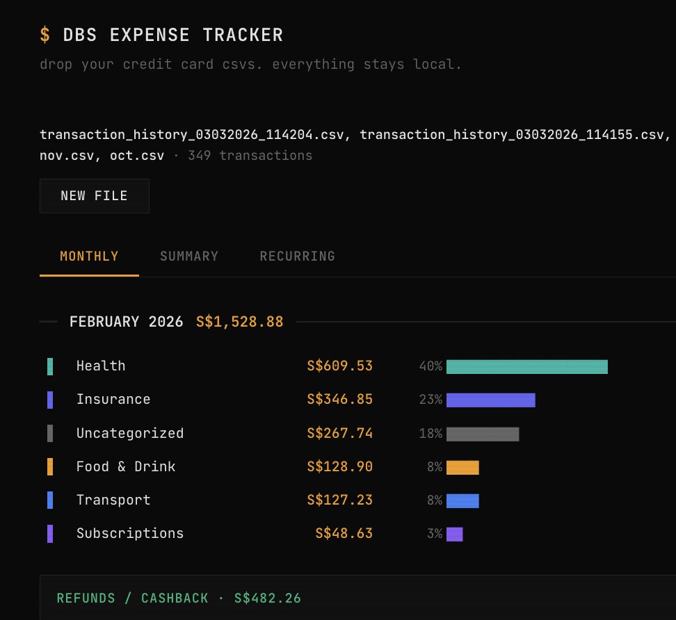This screenshot has width=676, height=620.
Task: Click the blue Transport color marker
Action: (50, 500)
